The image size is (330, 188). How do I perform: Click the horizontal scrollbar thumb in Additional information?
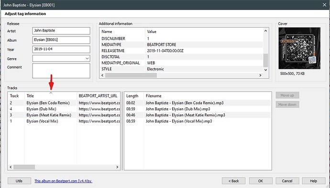(131, 75)
